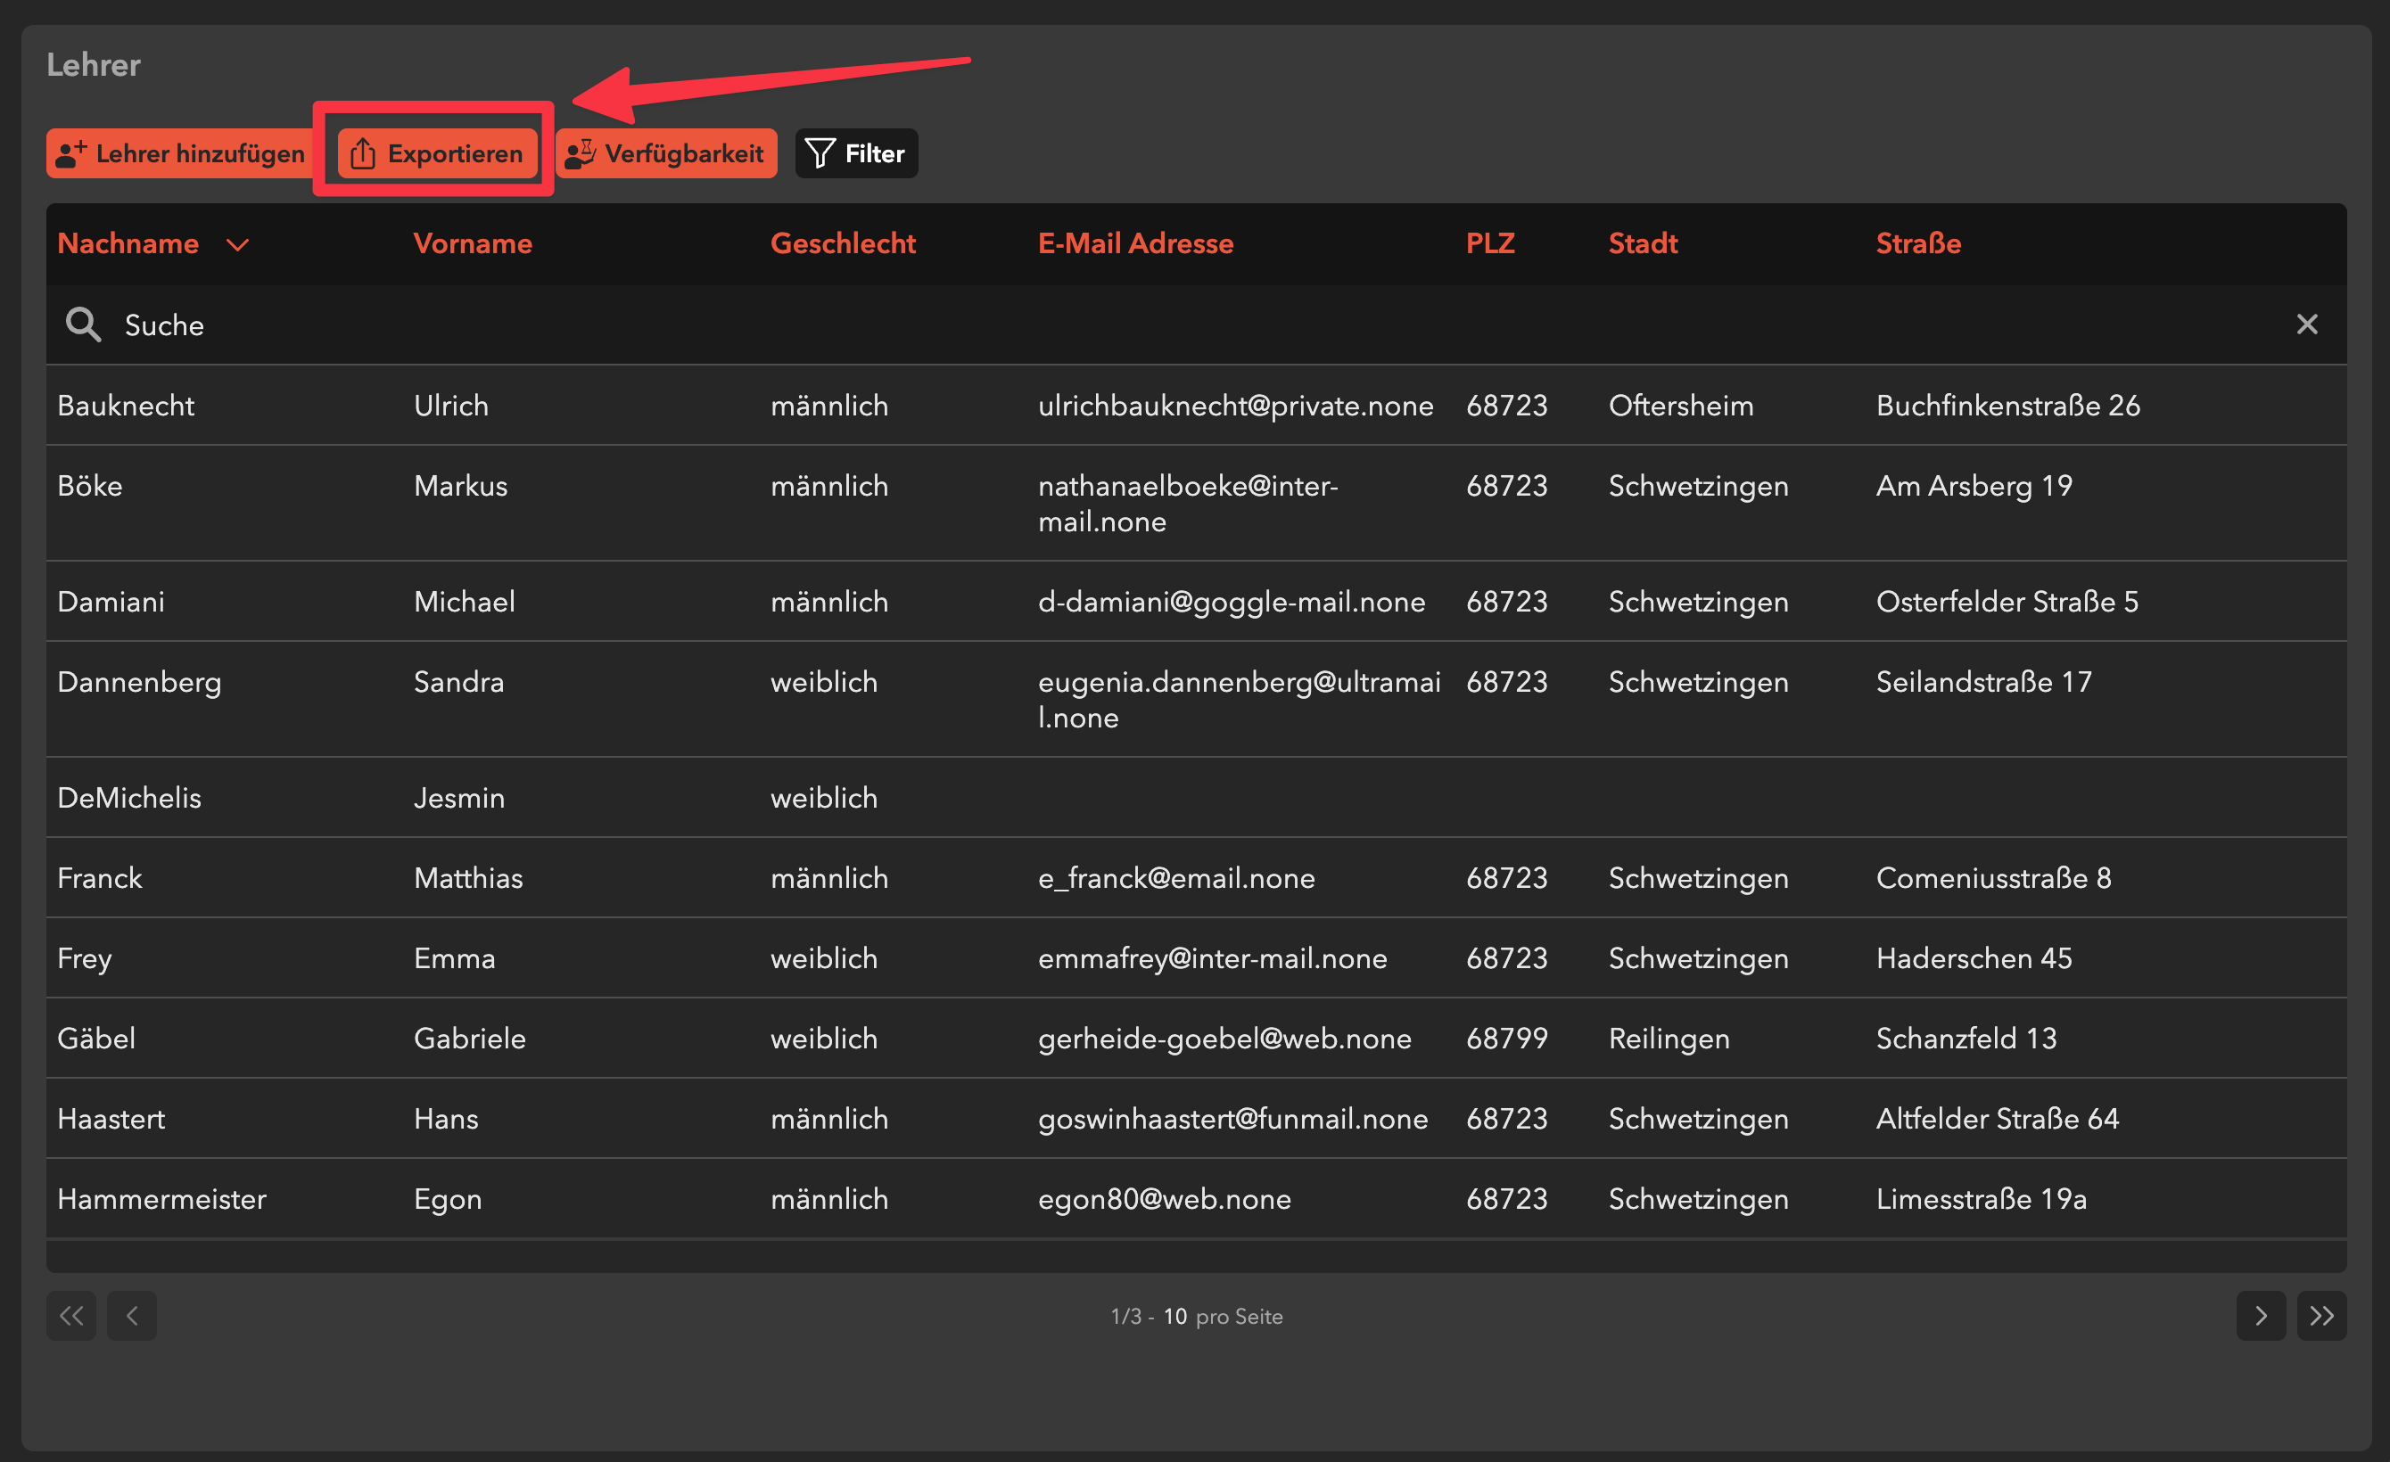This screenshot has width=2390, height=1462.
Task: Change the 10 pro Seite page size
Action: tap(1174, 1317)
